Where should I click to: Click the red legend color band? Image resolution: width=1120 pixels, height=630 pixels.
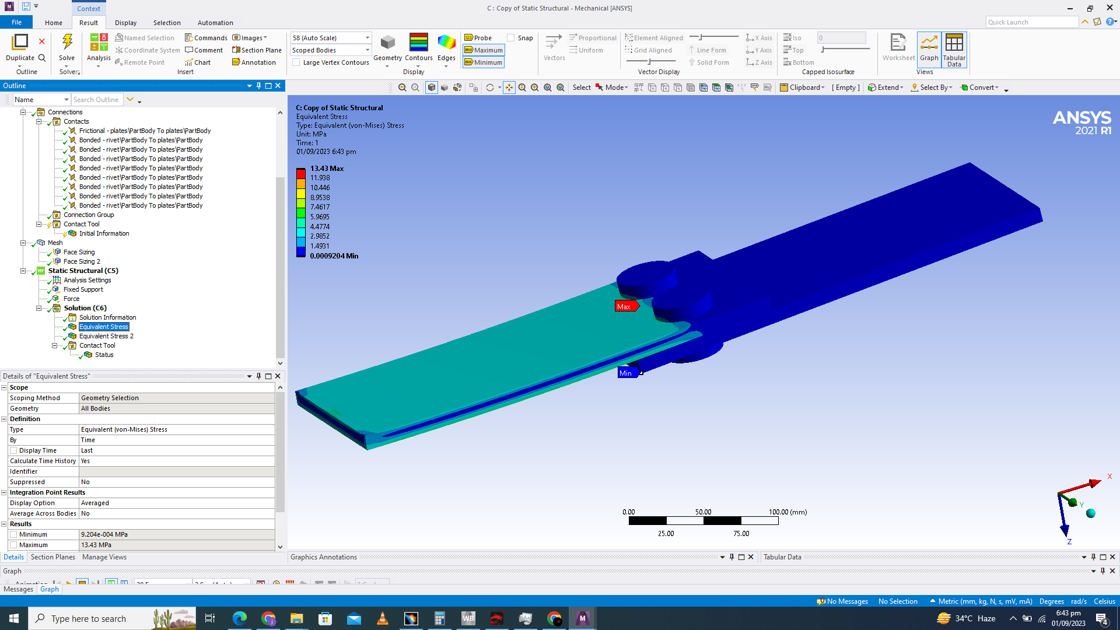click(x=301, y=173)
